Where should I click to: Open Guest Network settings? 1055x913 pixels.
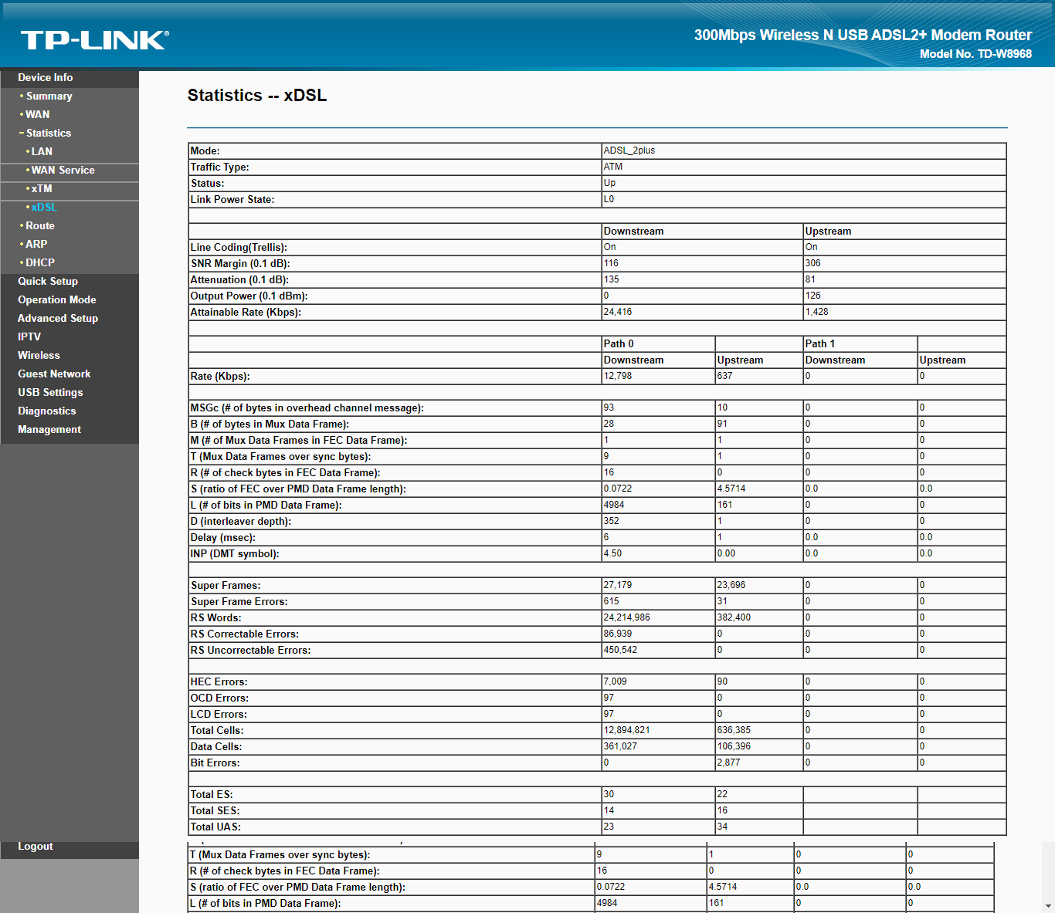coord(54,374)
